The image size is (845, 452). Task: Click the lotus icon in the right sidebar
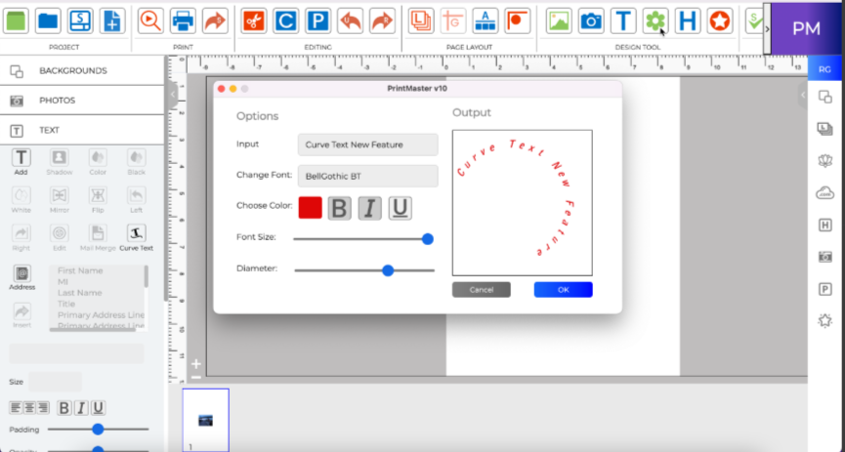(825, 160)
